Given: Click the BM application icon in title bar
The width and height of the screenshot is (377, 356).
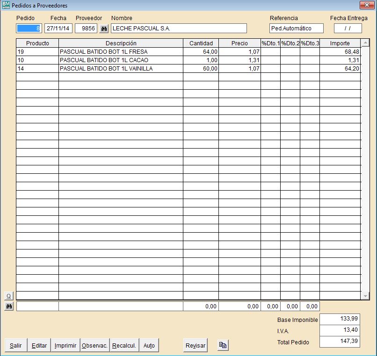Looking at the screenshot, I should click(x=6, y=5).
